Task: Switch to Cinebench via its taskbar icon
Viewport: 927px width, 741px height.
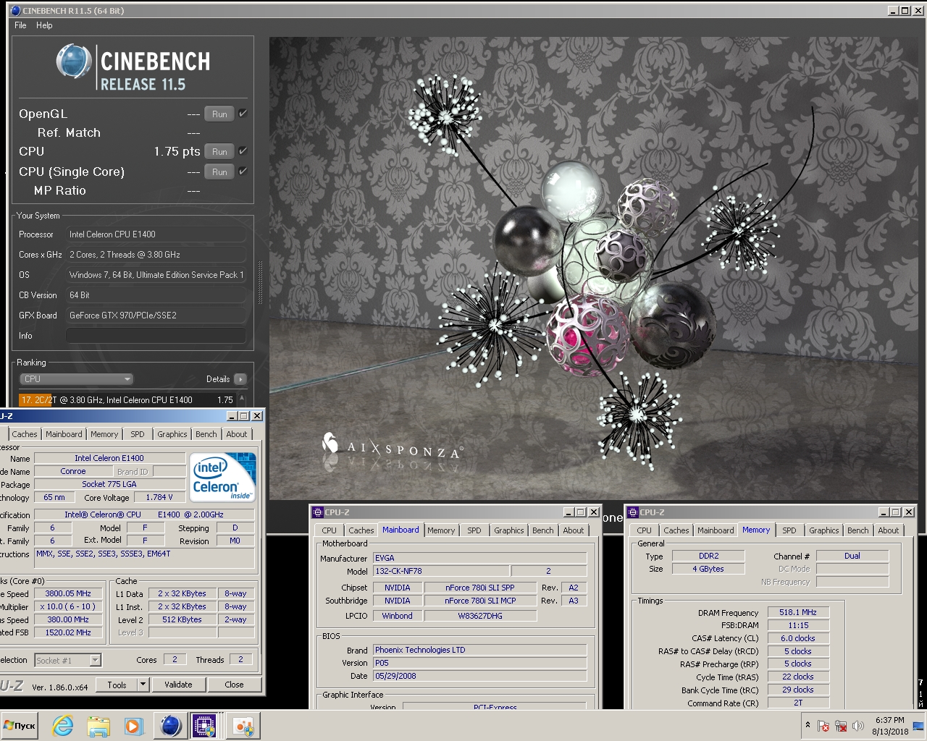Action: coord(171,726)
